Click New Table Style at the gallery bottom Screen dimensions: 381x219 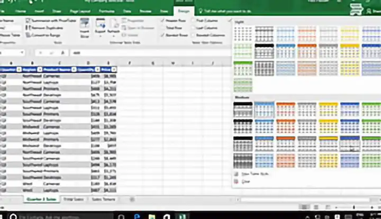pyautogui.click(x=253, y=174)
